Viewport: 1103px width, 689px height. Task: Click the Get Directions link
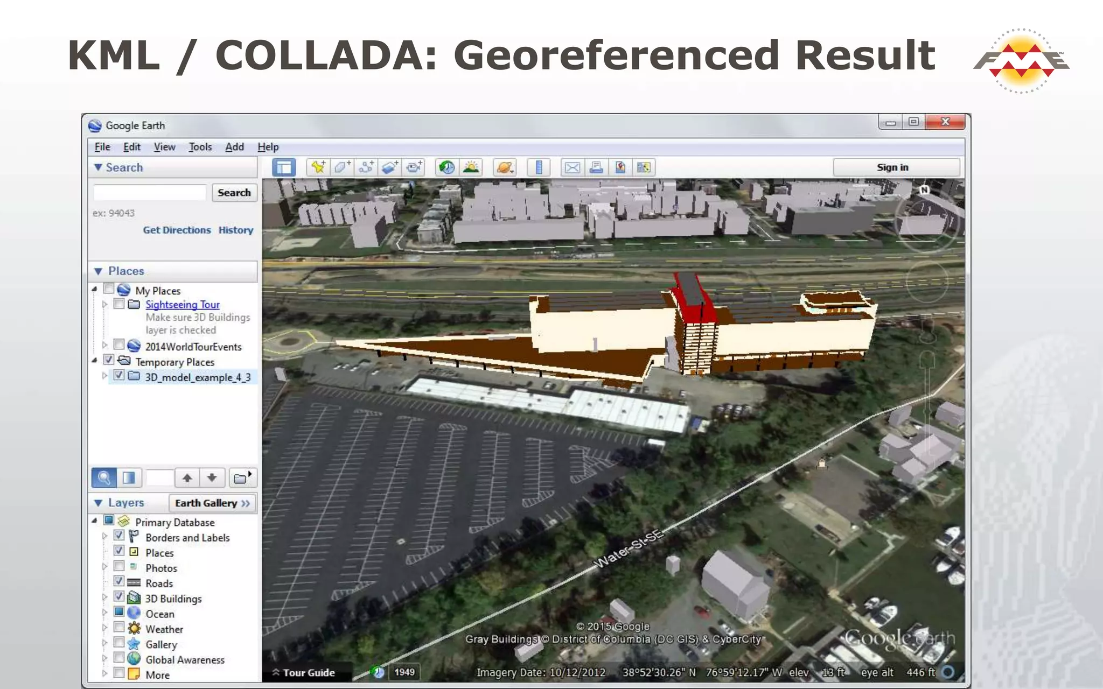(x=177, y=230)
